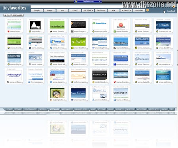Click the red favicon of the Download.hr tile
Image resolution: width=178 pixels, height=148 pixels.
coord(115,82)
